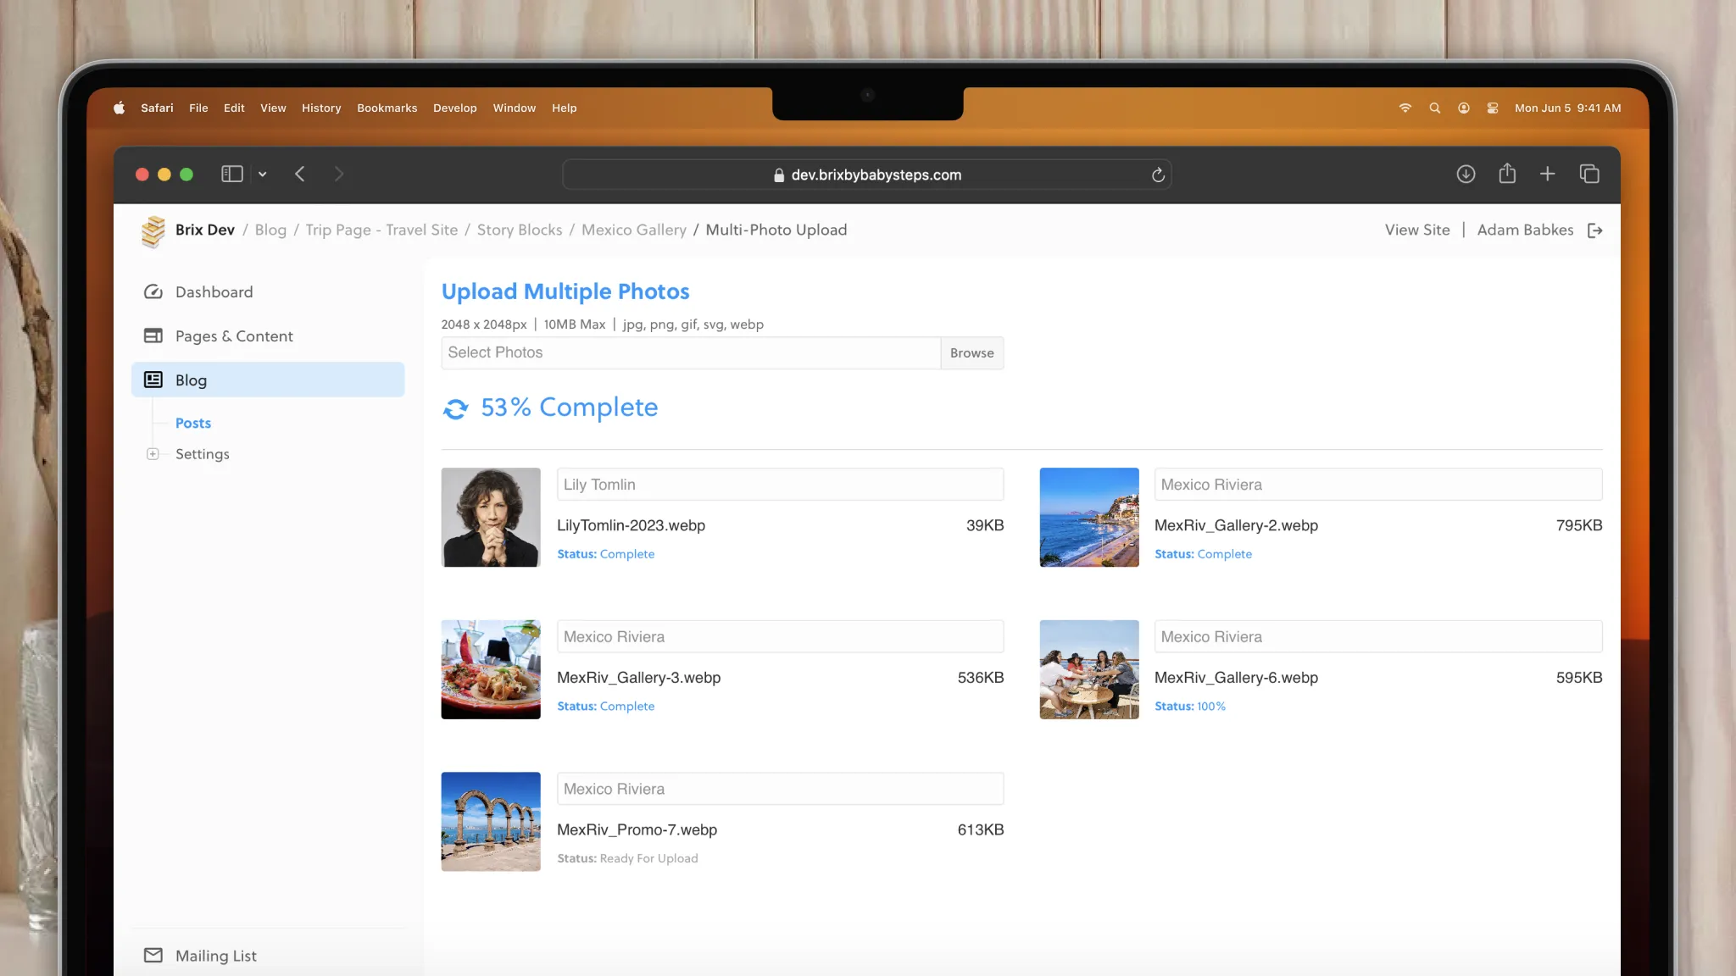The height and width of the screenshot is (976, 1736).
Task: Toggle the Safari sidebar
Action: coord(232,175)
